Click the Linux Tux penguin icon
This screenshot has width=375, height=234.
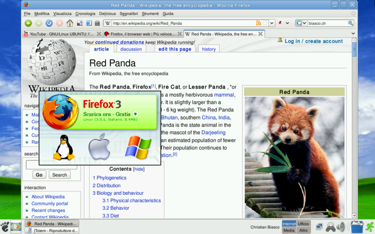pos(64,147)
